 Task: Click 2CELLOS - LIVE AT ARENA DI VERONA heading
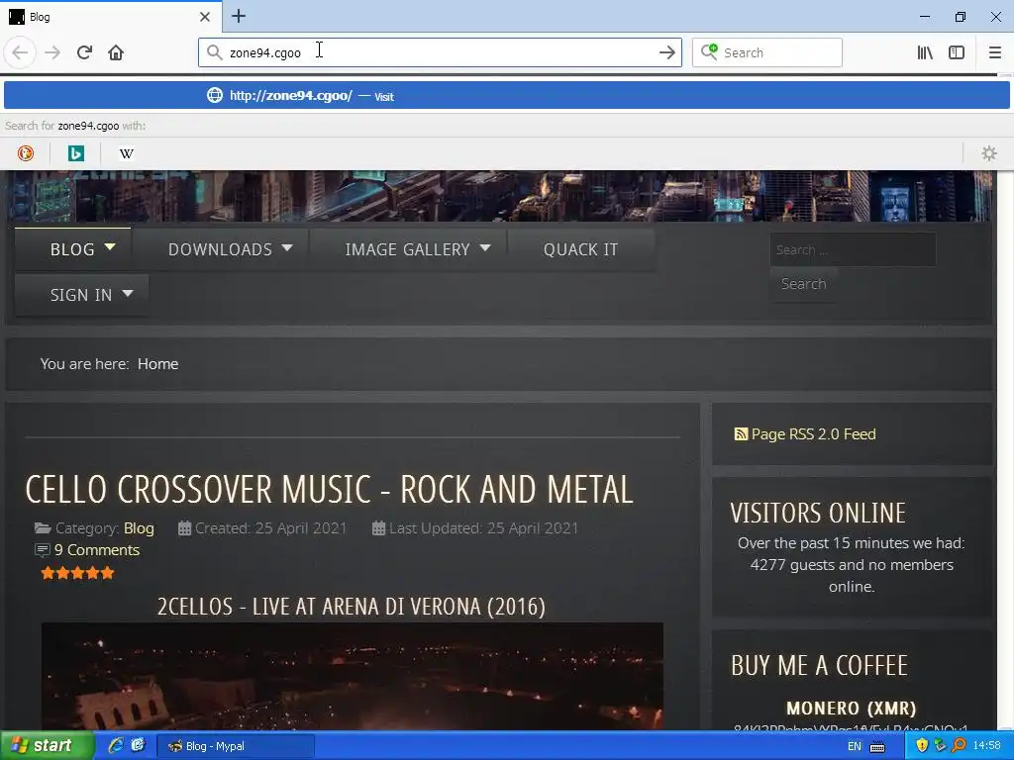[x=352, y=607]
